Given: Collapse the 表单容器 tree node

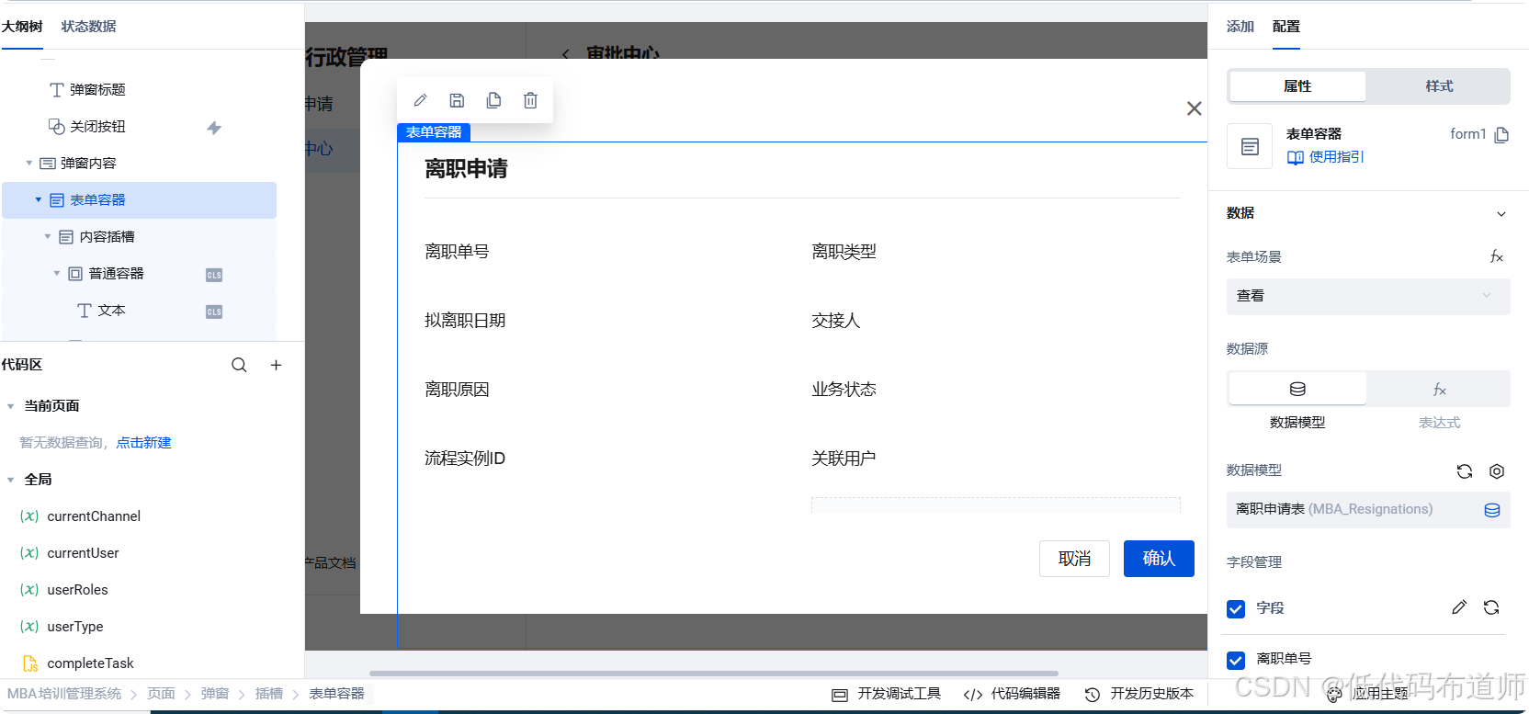Looking at the screenshot, I should pyautogui.click(x=39, y=199).
